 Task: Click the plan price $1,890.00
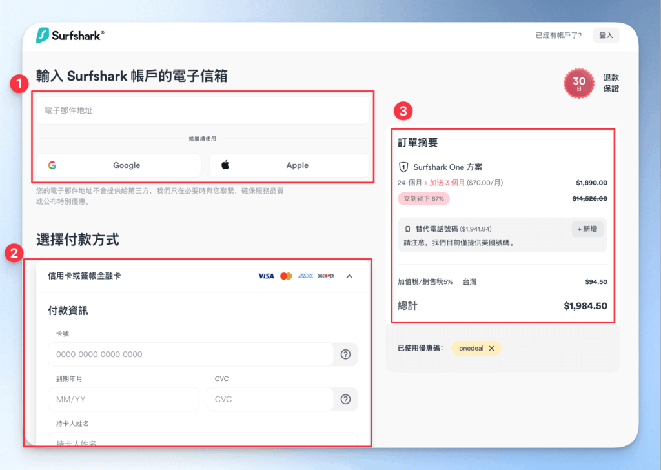pos(592,183)
